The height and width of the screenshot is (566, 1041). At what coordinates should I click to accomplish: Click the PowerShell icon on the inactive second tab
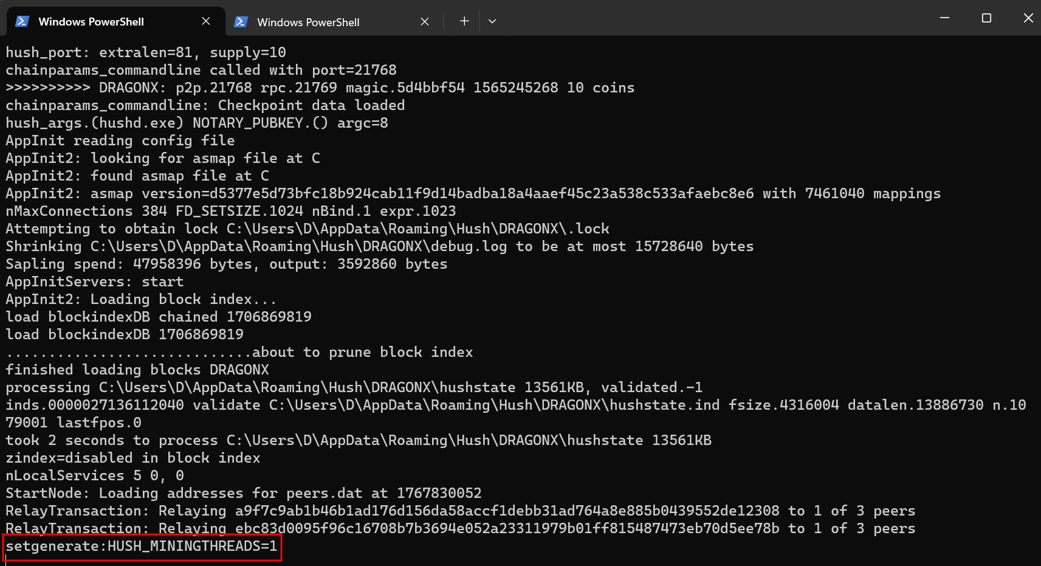click(x=241, y=22)
